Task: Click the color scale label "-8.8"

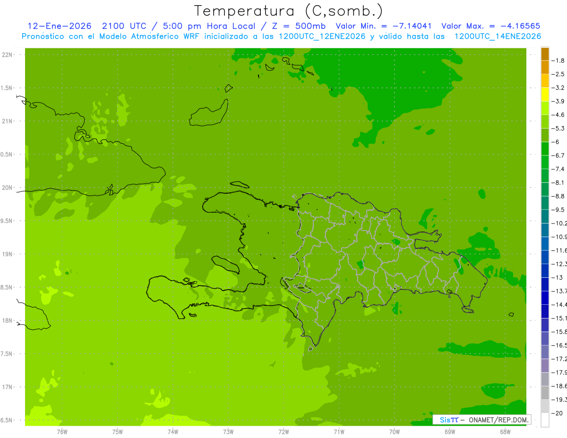Action: tap(559, 196)
